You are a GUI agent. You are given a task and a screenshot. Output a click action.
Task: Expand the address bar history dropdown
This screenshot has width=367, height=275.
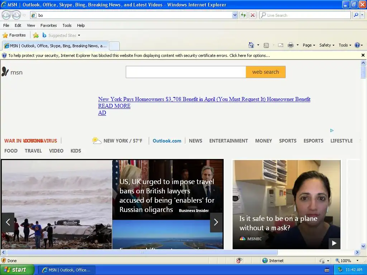coord(235,15)
